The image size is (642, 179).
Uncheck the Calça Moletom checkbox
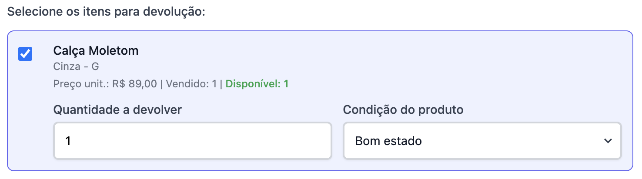click(25, 54)
